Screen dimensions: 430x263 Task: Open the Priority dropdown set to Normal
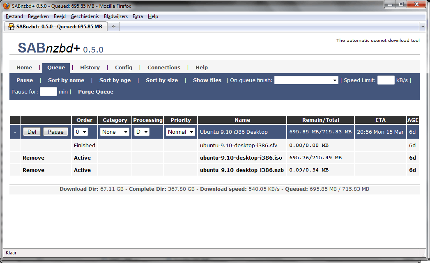click(180, 132)
